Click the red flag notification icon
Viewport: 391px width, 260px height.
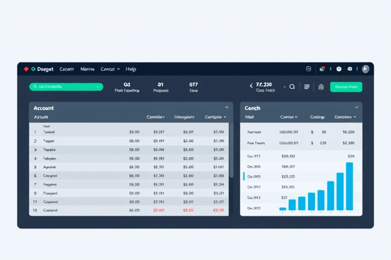[322, 69]
